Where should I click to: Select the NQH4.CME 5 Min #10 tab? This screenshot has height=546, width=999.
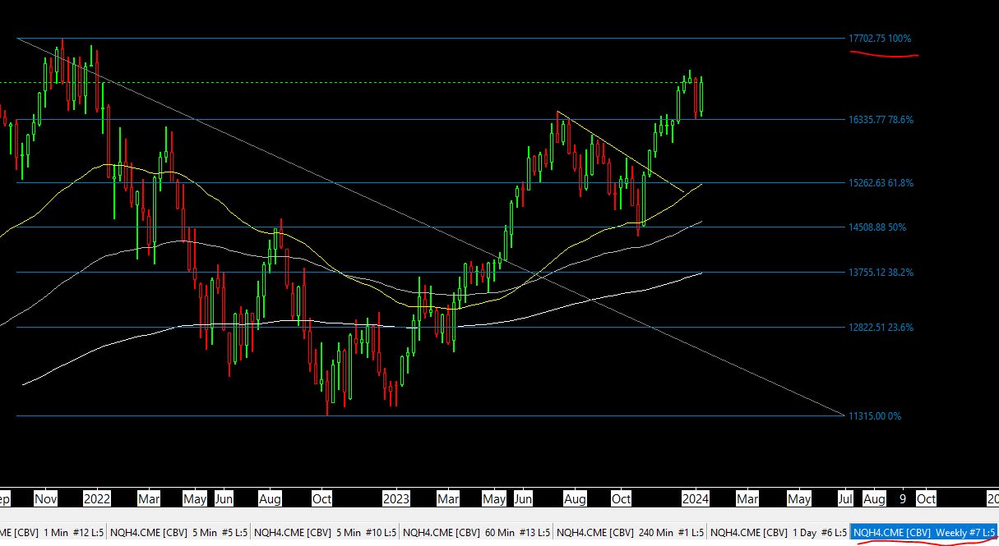coord(326,532)
